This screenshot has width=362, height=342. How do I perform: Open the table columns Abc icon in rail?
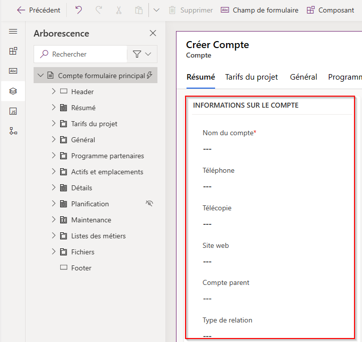[x=13, y=71]
